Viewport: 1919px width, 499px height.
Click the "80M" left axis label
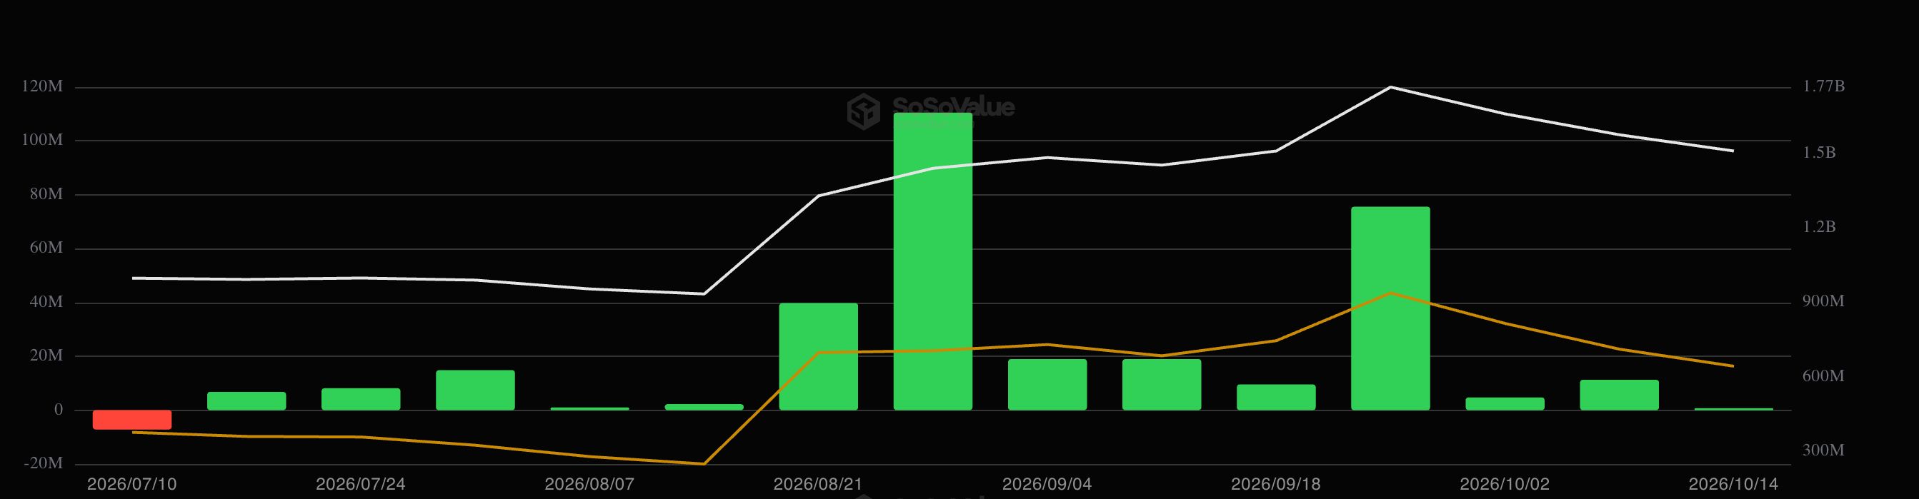point(46,194)
